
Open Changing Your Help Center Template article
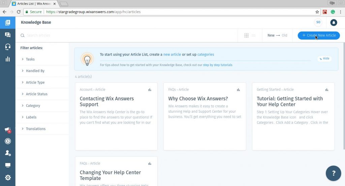(x=110, y=175)
